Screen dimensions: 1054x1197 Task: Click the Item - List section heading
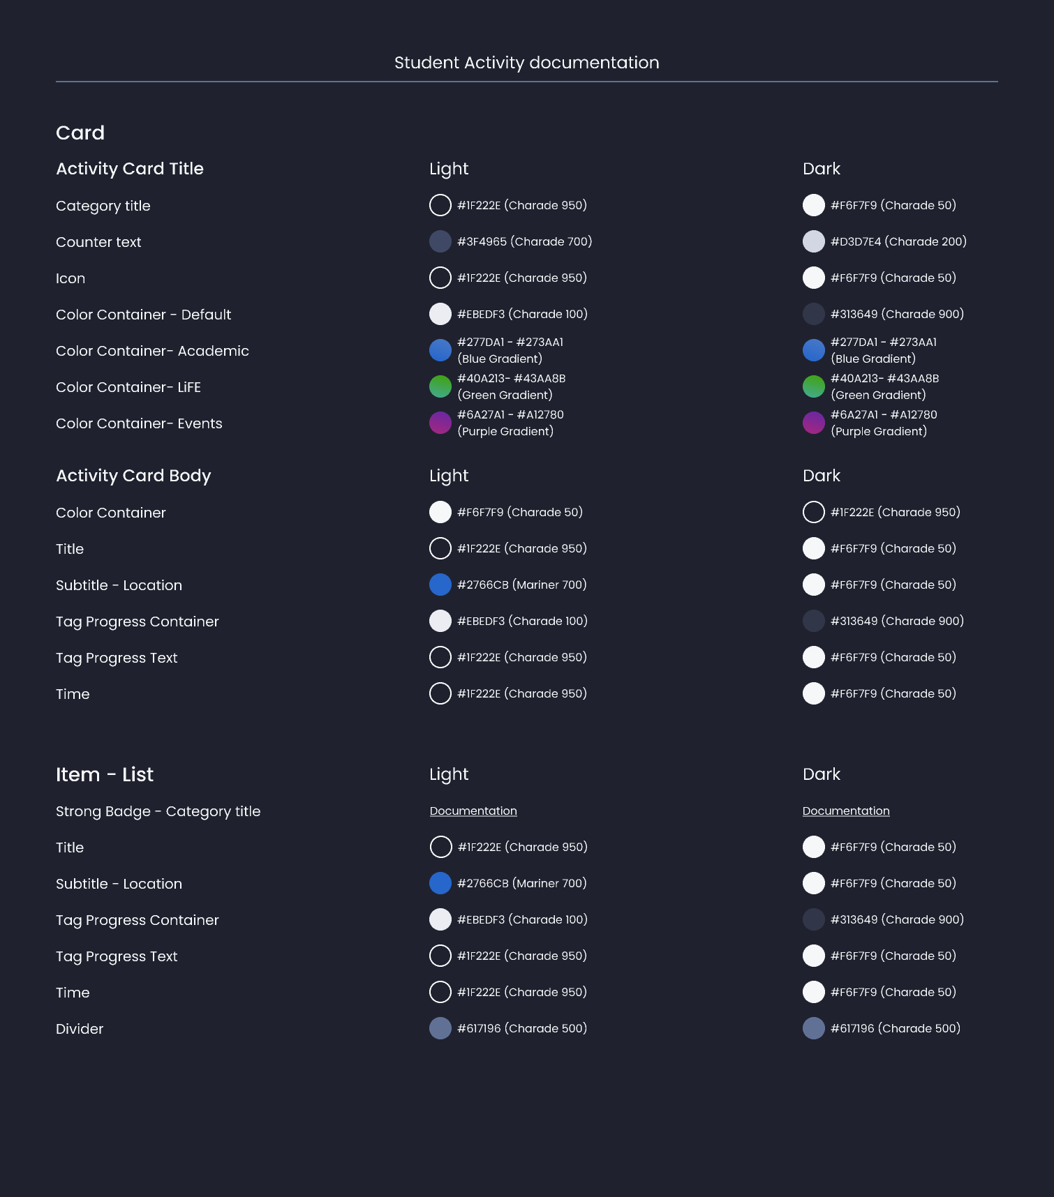(x=105, y=774)
